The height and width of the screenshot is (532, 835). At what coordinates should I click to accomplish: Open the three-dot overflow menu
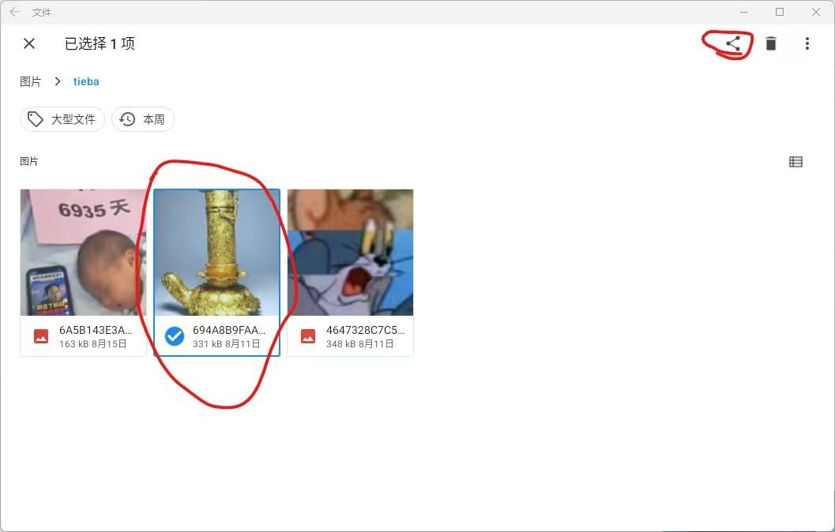(x=807, y=43)
